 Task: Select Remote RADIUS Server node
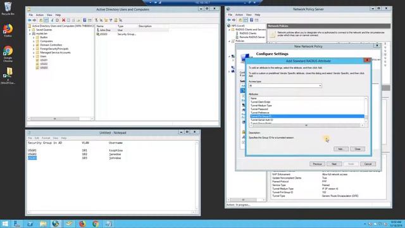tap(252, 37)
